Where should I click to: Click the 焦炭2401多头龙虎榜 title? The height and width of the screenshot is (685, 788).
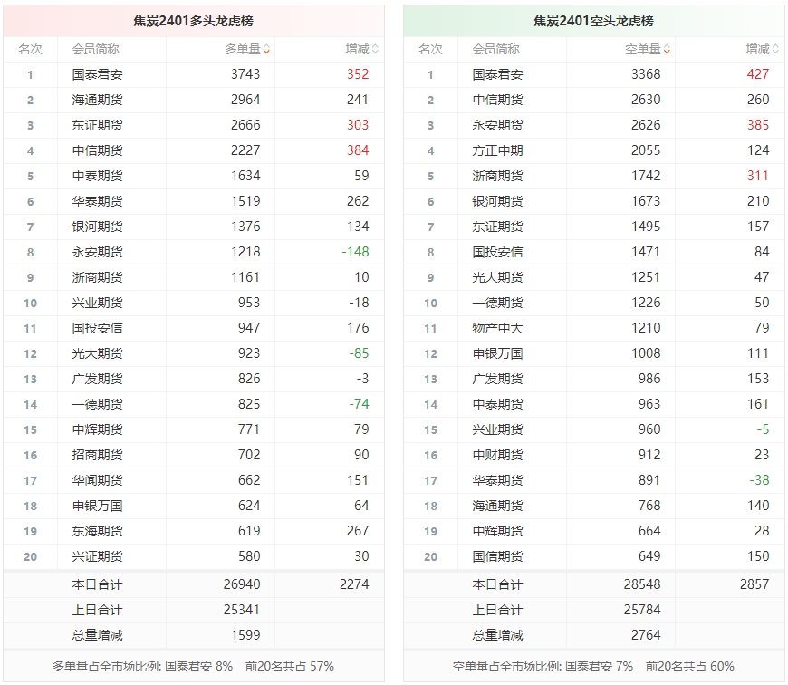(194, 21)
